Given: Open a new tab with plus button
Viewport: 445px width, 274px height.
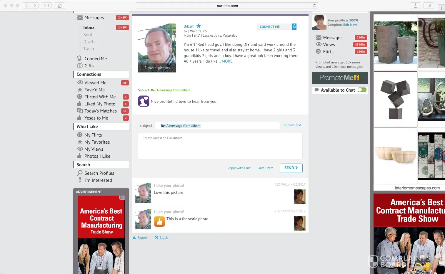Looking at the screenshot, I should click(x=441, y=8).
